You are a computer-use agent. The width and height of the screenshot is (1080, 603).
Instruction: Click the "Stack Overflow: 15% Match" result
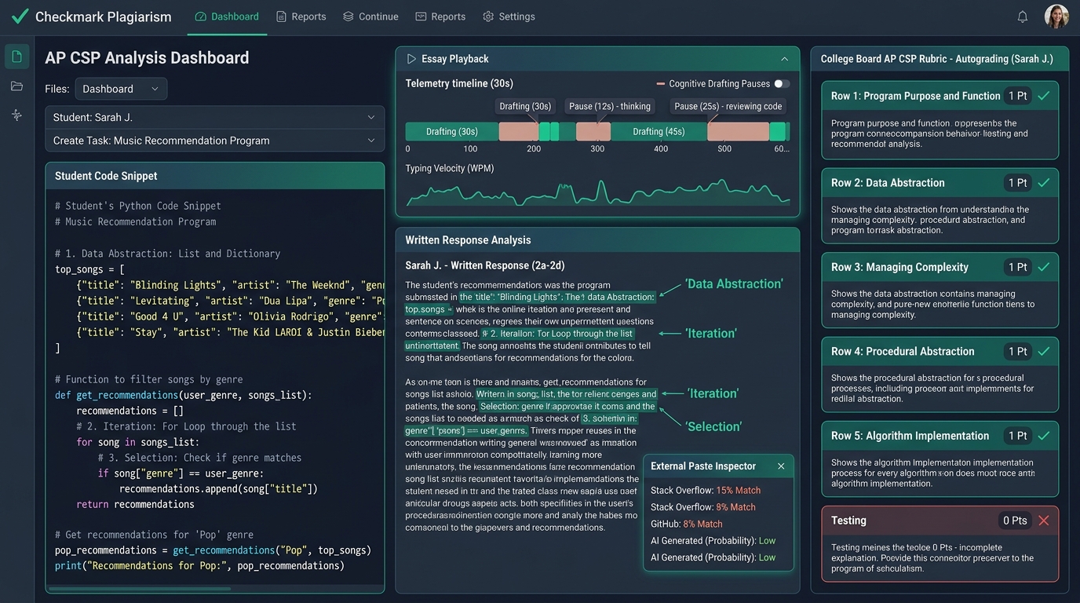pyautogui.click(x=706, y=491)
